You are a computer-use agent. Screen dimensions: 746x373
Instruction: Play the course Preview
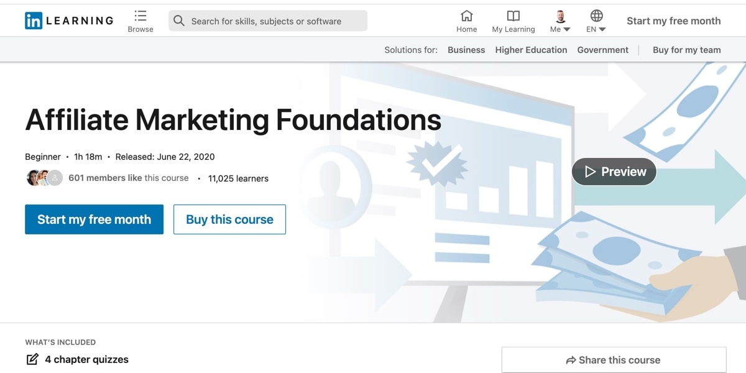614,172
